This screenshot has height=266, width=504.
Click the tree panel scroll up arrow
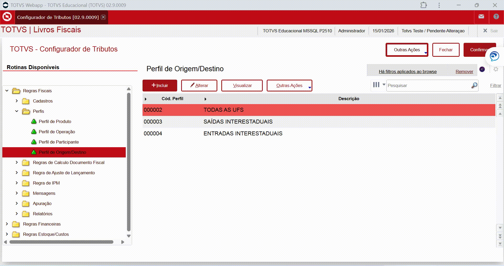click(129, 89)
